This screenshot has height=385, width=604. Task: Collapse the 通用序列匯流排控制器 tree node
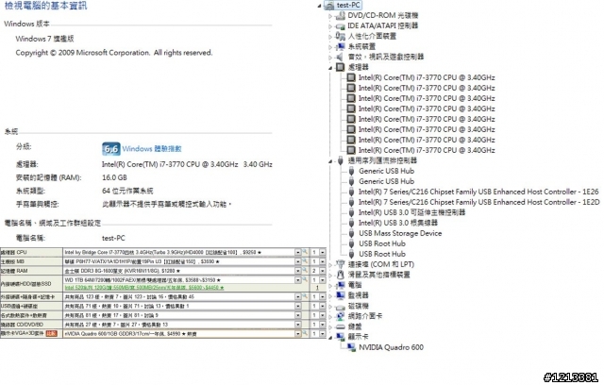pyautogui.click(x=330, y=161)
